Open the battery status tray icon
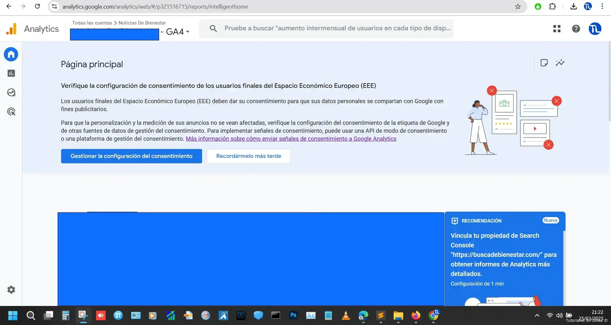The image size is (611, 325). point(569,315)
